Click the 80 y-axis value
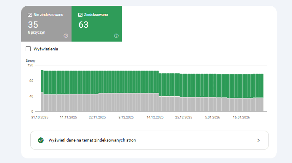 31,81
